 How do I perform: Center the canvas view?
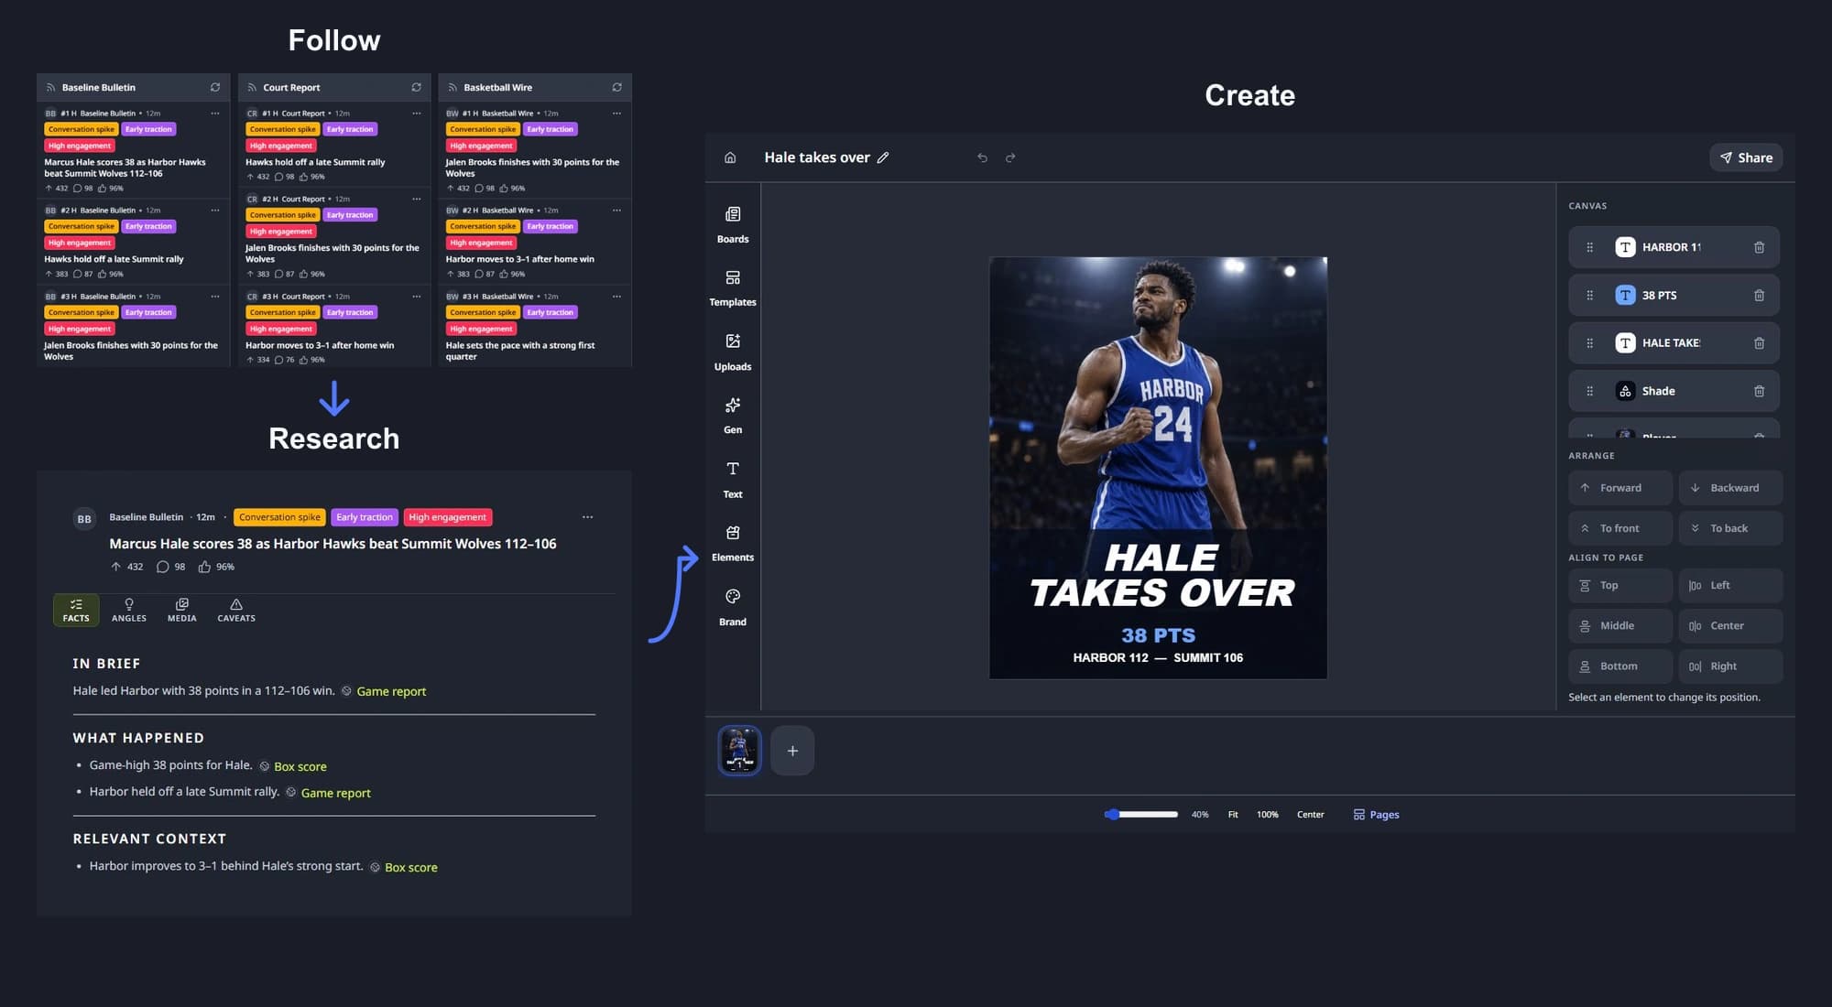coord(1310,815)
